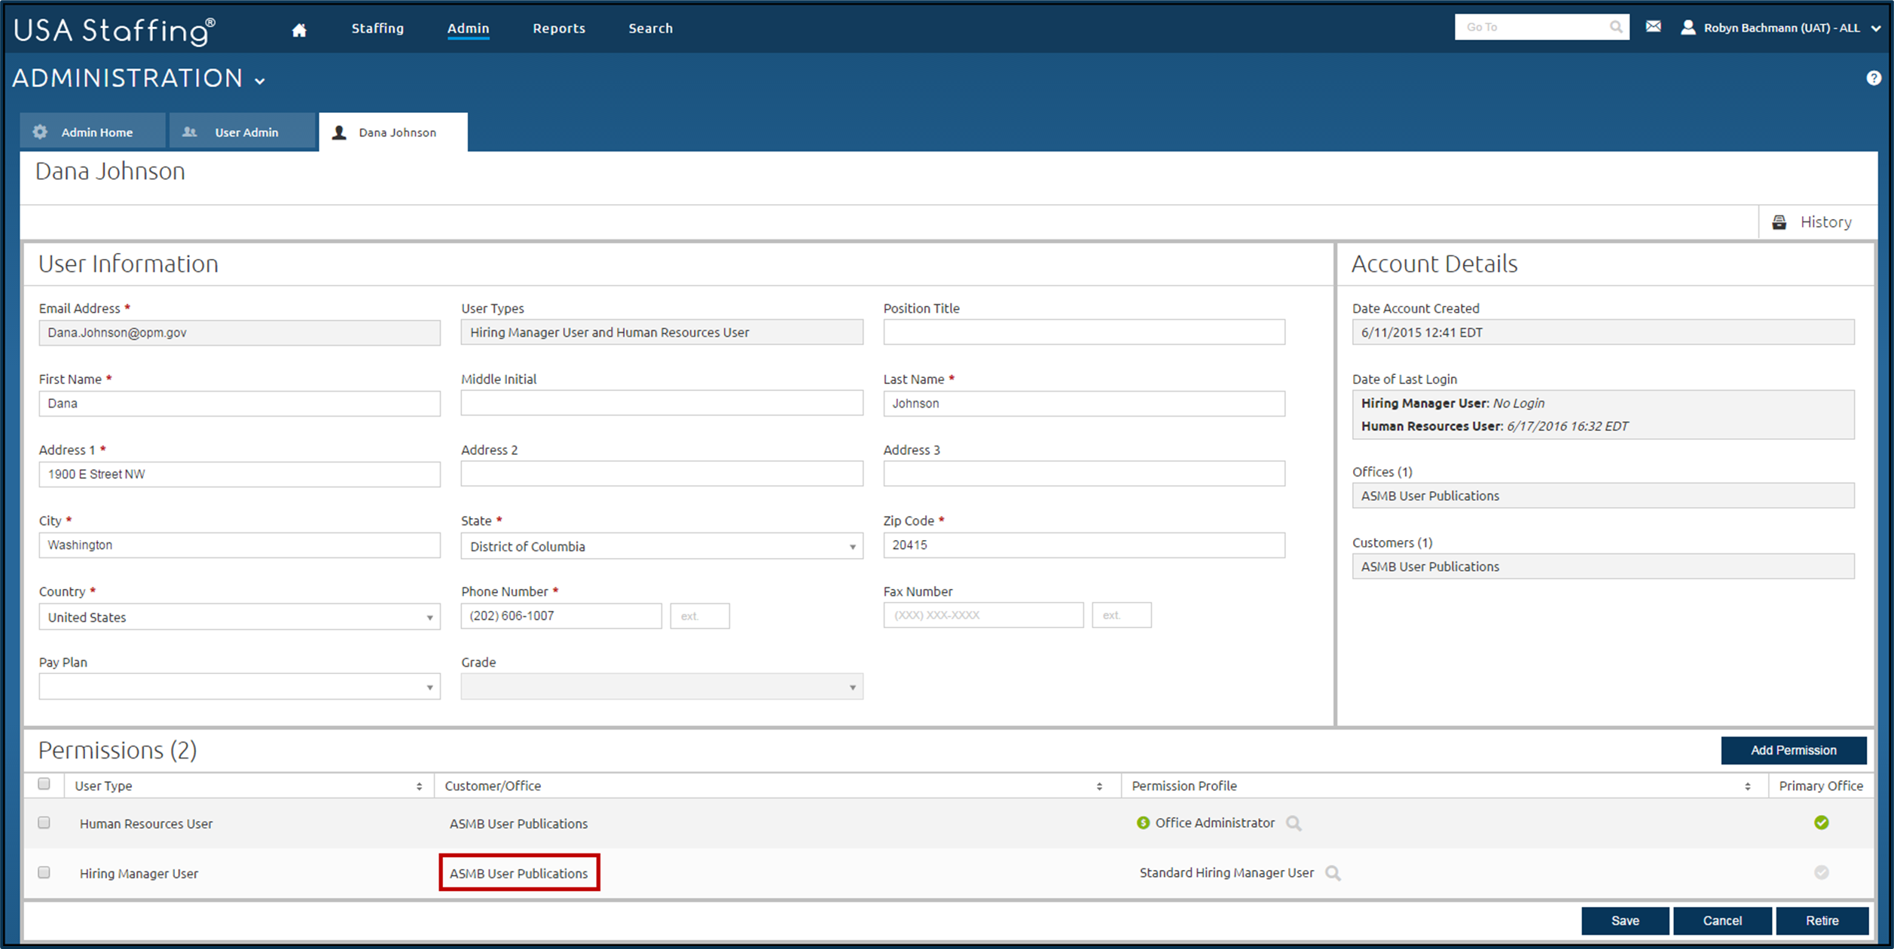Expand the Robyn Bachmann user menu arrow
The height and width of the screenshot is (949, 1894).
1875,29
